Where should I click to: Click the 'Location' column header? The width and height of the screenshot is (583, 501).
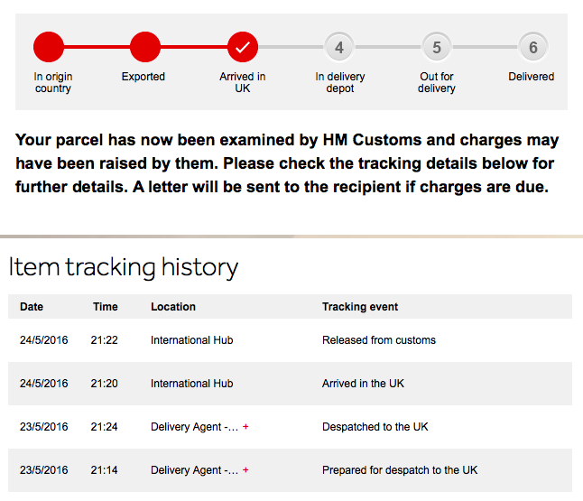tap(173, 307)
